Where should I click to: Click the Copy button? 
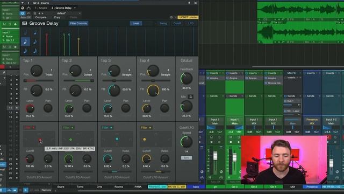(58, 17)
